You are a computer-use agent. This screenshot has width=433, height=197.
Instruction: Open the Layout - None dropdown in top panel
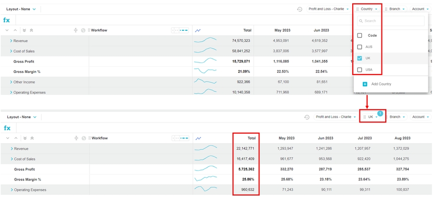point(21,9)
